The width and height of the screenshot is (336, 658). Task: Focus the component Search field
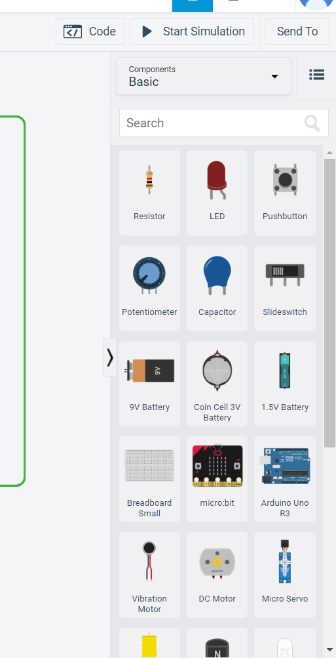click(224, 123)
